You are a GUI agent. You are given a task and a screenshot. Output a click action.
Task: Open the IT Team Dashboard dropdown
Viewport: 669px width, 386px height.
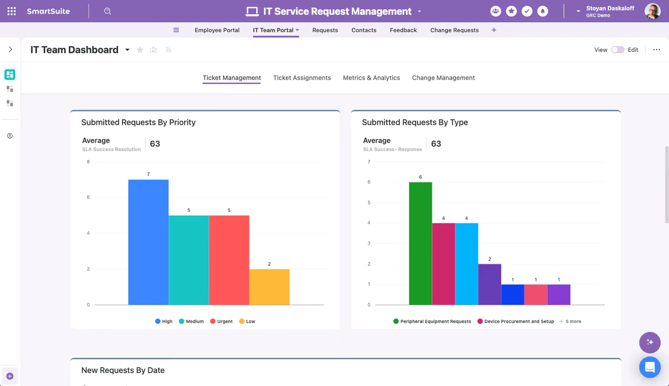(x=127, y=50)
